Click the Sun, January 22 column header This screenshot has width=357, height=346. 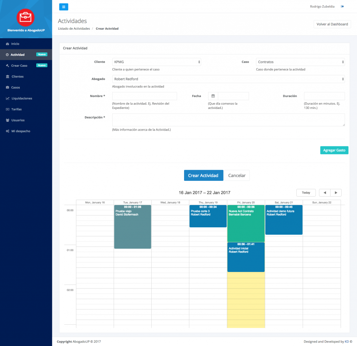(x=322, y=203)
